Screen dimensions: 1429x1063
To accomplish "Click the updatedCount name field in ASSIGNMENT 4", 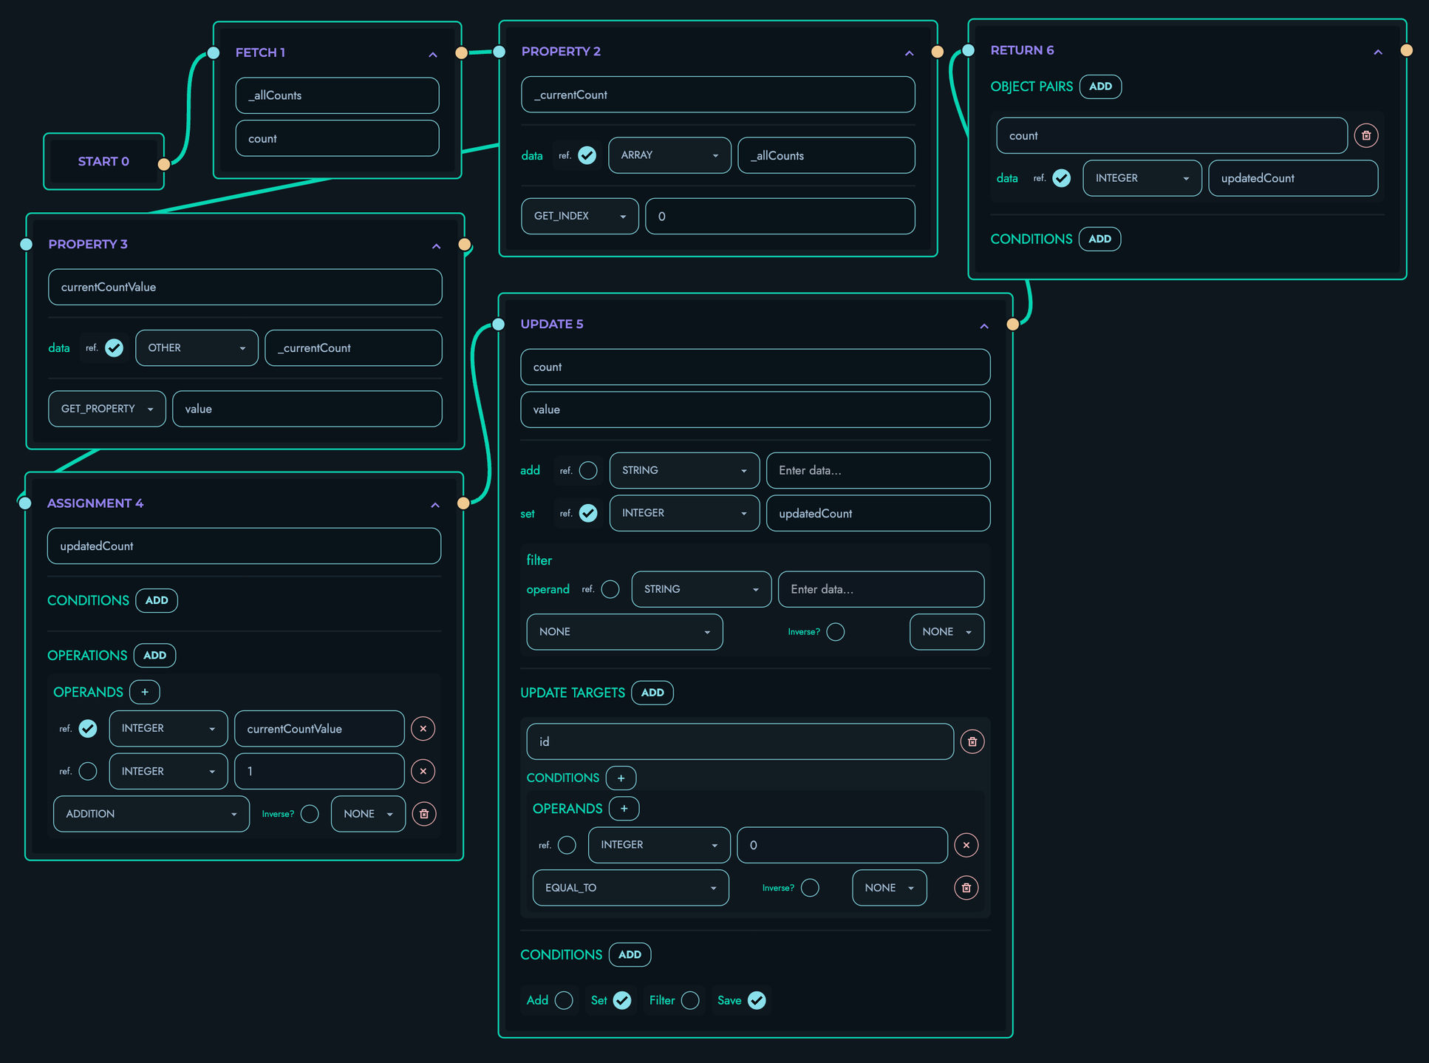I will [245, 546].
